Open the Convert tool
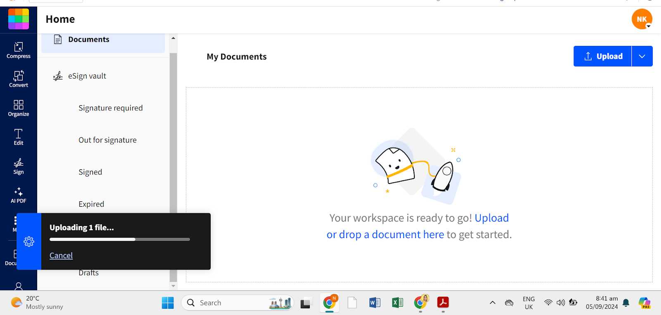 (19, 79)
